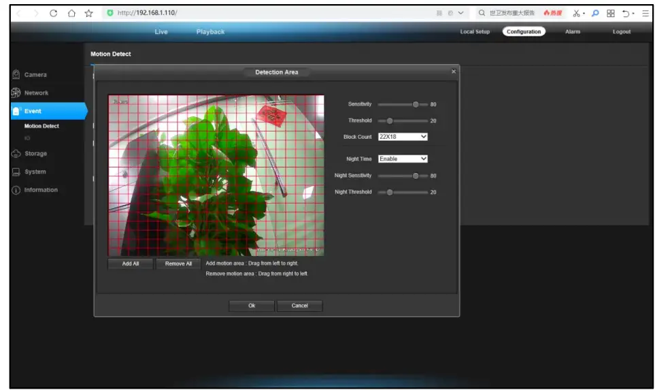Click the Storage cloud icon
This screenshot has width=655, height=390.
pos(16,154)
